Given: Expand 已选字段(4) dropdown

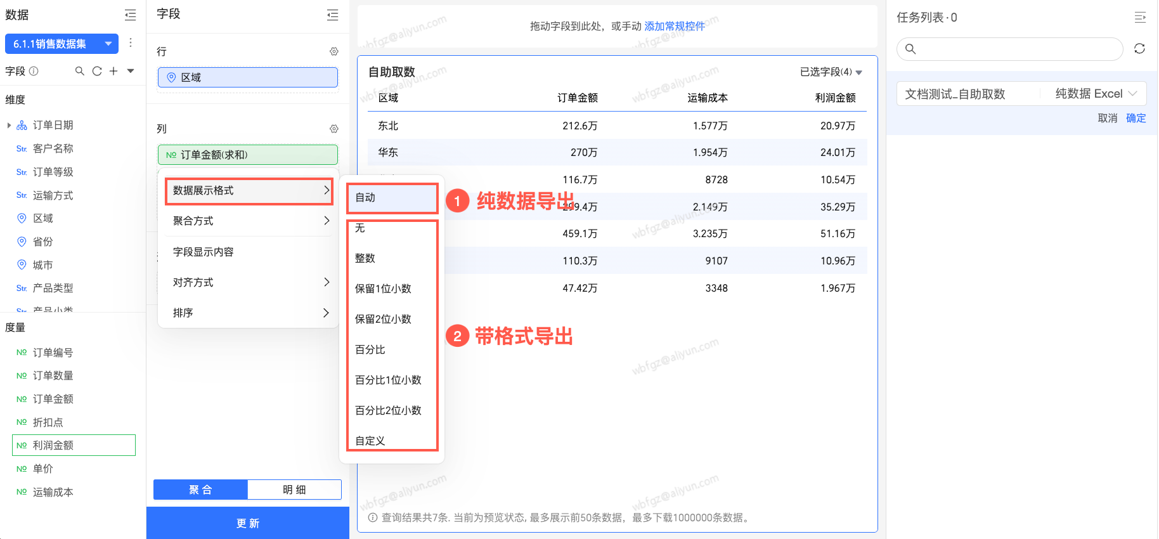Looking at the screenshot, I should (x=831, y=72).
